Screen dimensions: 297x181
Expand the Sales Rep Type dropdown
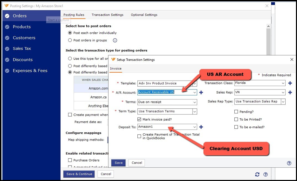pos(283,102)
